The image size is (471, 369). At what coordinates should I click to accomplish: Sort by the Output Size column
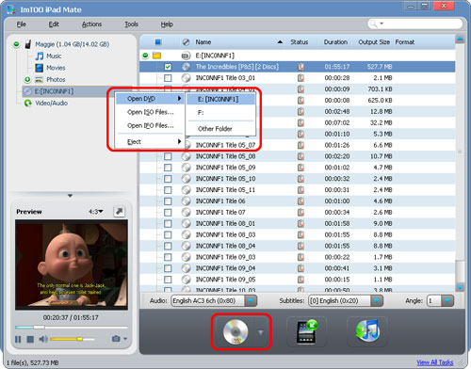pyautogui.click(x=374, y=42)
